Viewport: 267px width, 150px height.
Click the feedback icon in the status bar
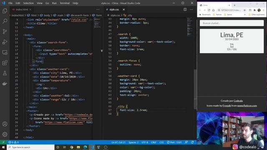(x=186, y=142)
